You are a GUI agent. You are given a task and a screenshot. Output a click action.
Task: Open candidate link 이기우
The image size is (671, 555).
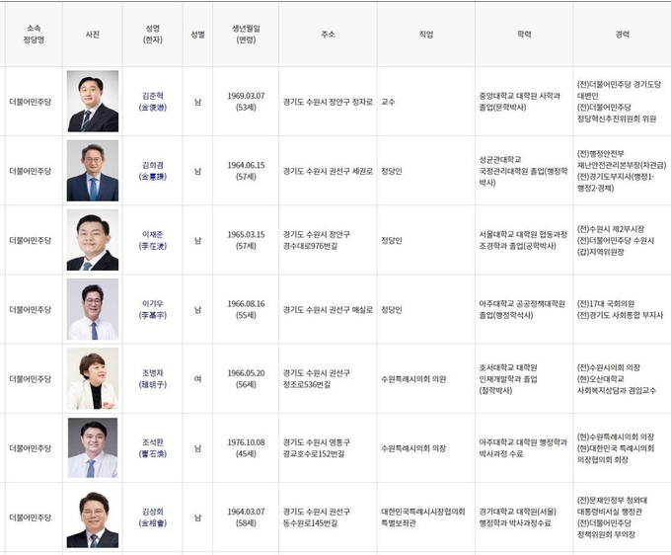152,309
